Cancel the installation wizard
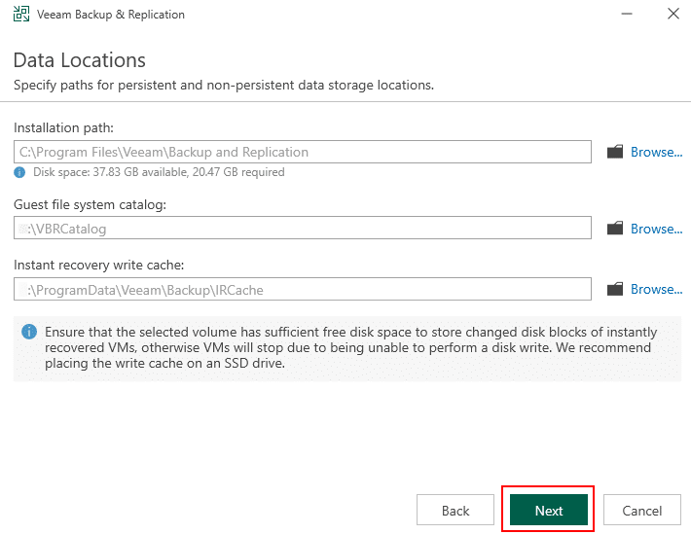The image size is (691, 534). [642, 510]
